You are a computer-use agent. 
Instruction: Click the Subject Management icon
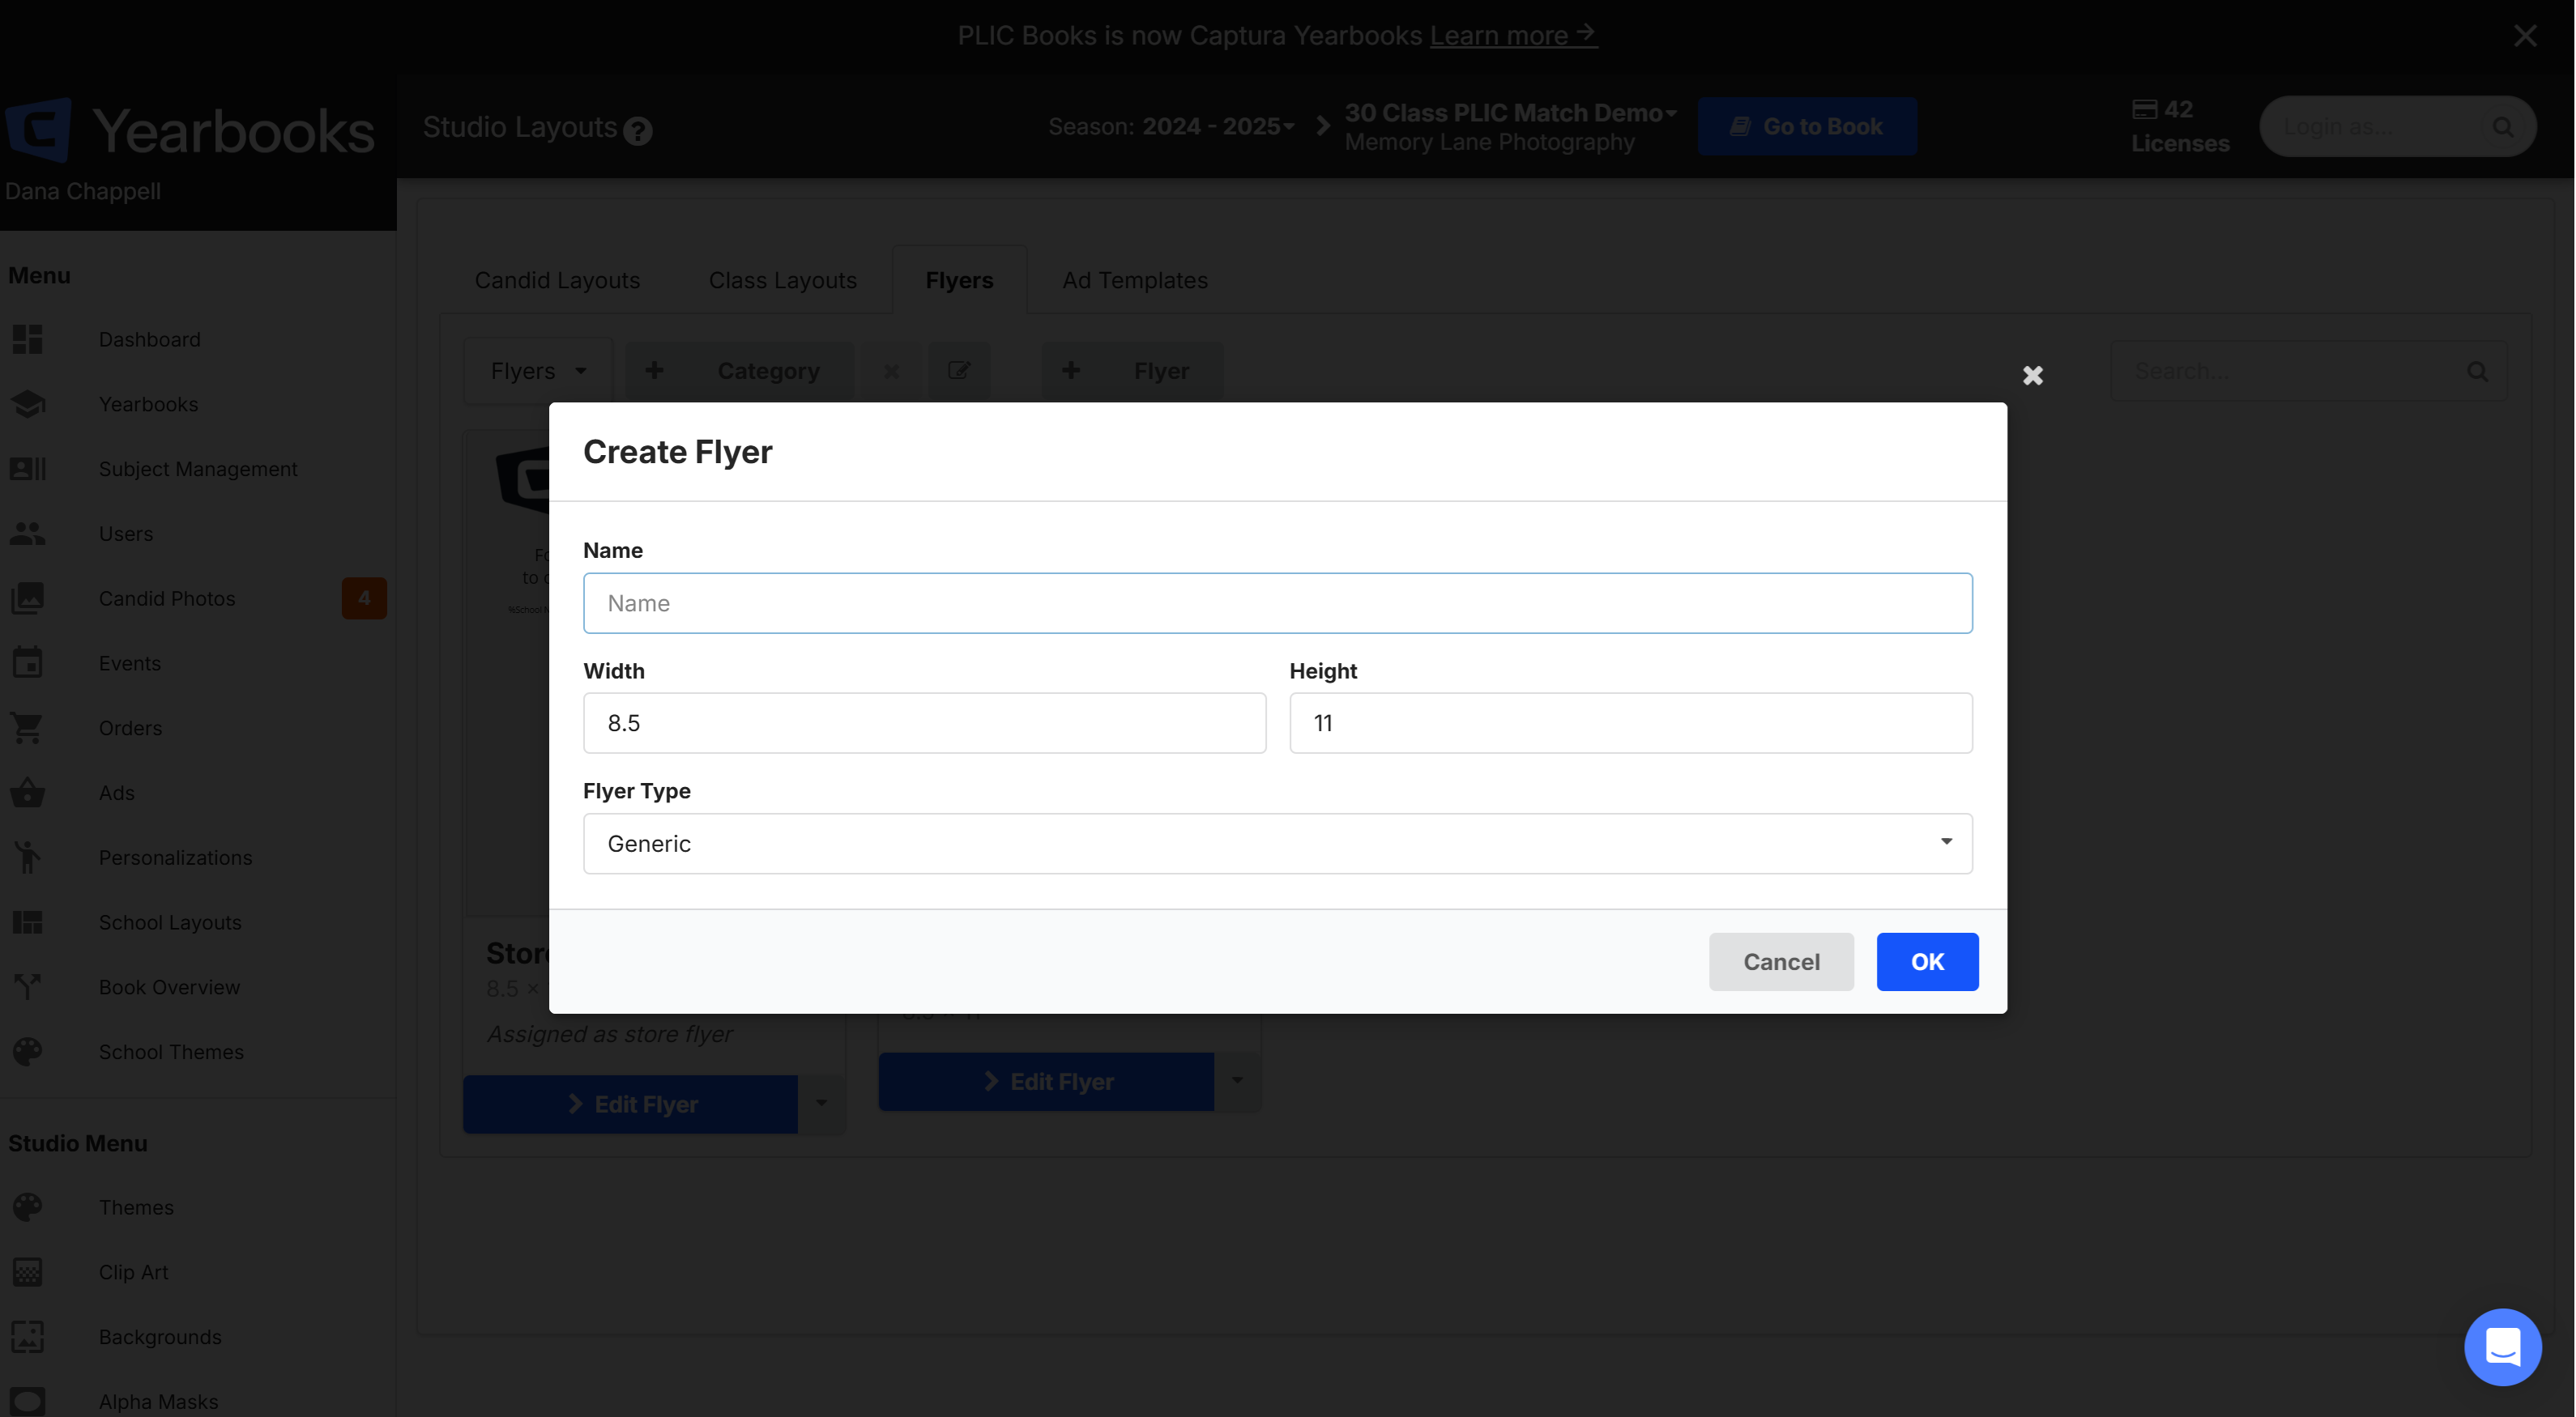(28, 469)
